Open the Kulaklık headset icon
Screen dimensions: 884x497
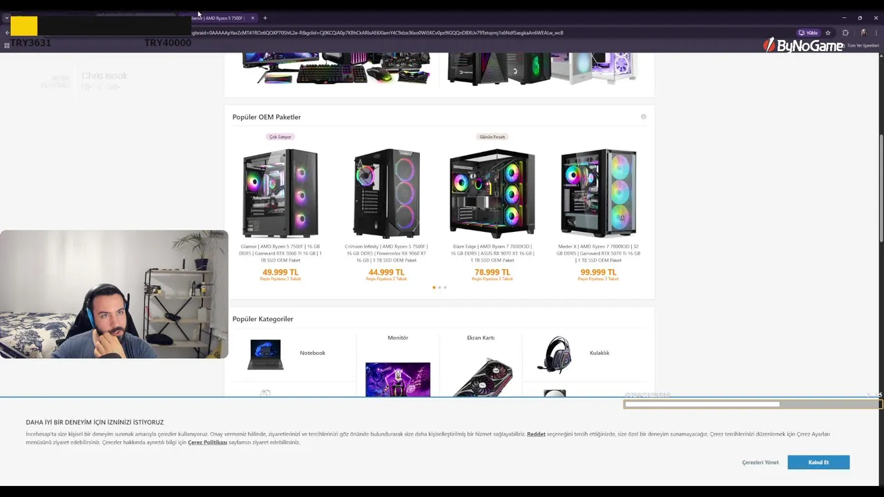(x=555, y=354)
